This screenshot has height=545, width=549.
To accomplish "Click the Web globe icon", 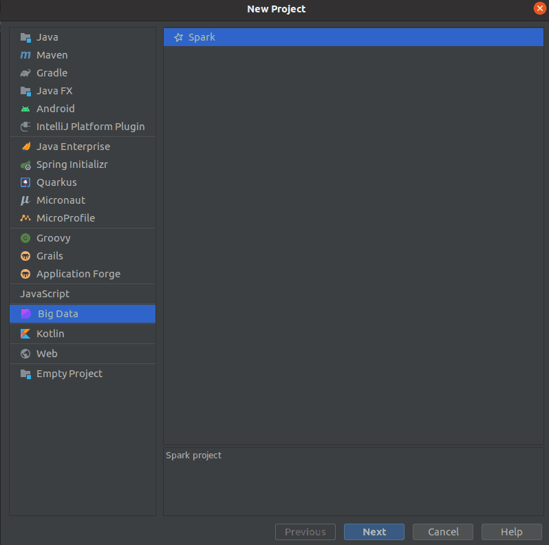I will pos(25,354).
